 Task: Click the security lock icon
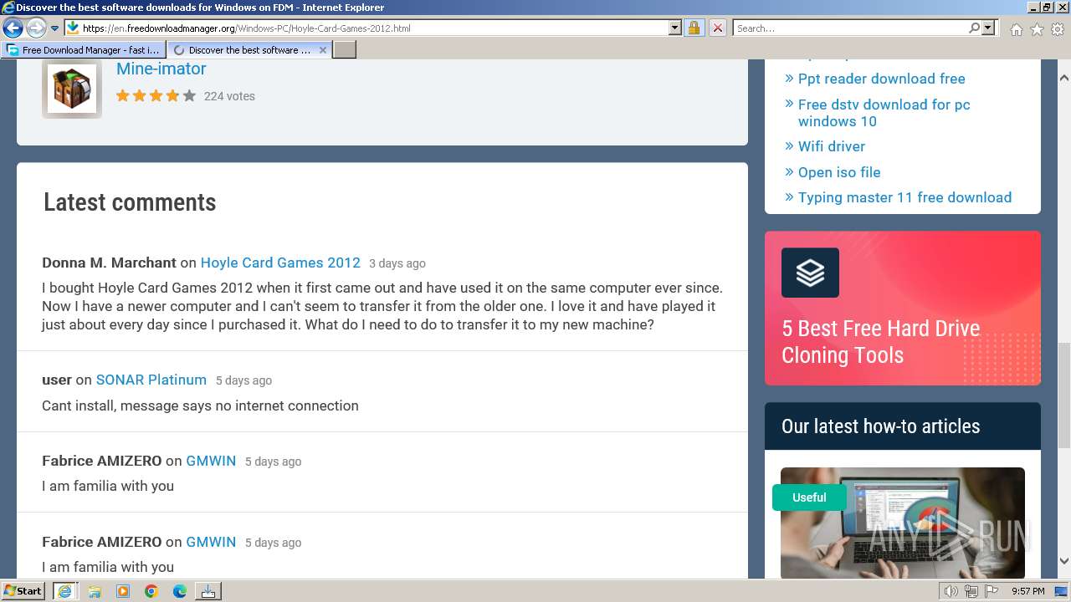(694, 28)
